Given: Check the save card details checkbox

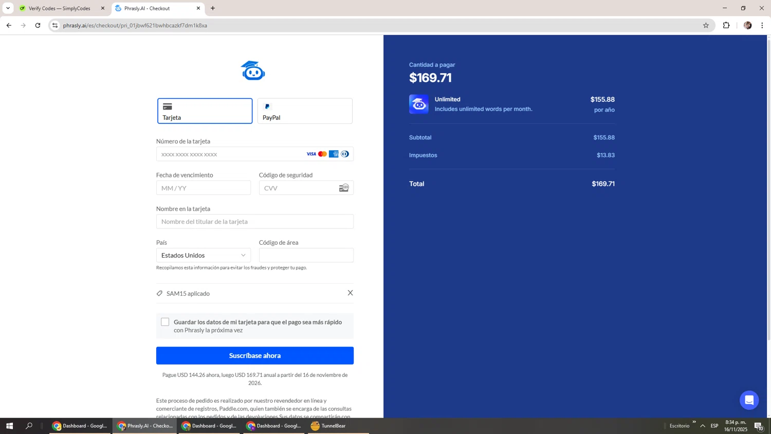Looking at the screenshot, I should [x=165, y=322].
